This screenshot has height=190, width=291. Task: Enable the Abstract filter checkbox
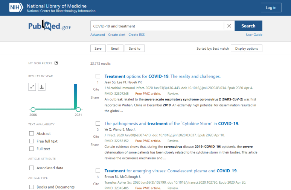click(x=32, y=134)
